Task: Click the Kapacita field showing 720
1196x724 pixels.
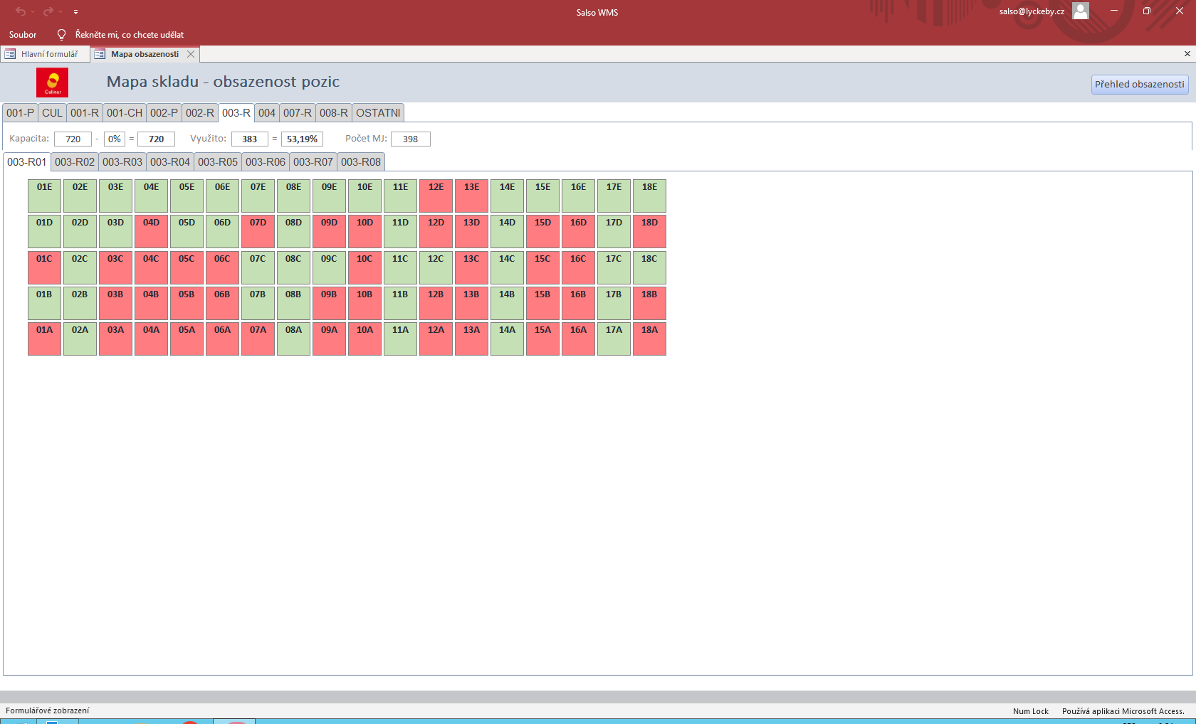Action: click(x=73, y=139)
